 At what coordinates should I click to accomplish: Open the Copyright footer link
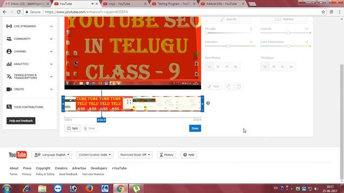pyautogui.click(x=43, y=168)
